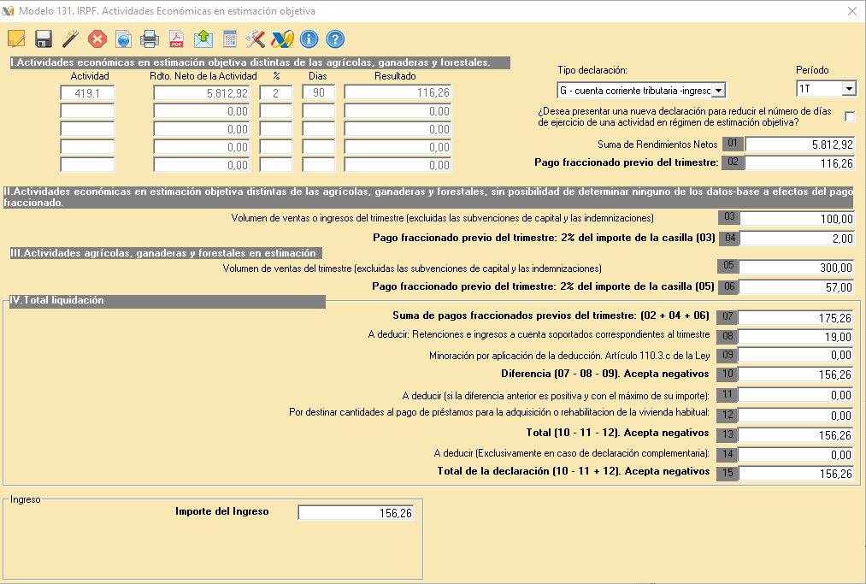The height and width of the screenshot is (584, 866).
Task: Click the 'Importe del Ingreso' label
Action: click(x=222, y=511)
